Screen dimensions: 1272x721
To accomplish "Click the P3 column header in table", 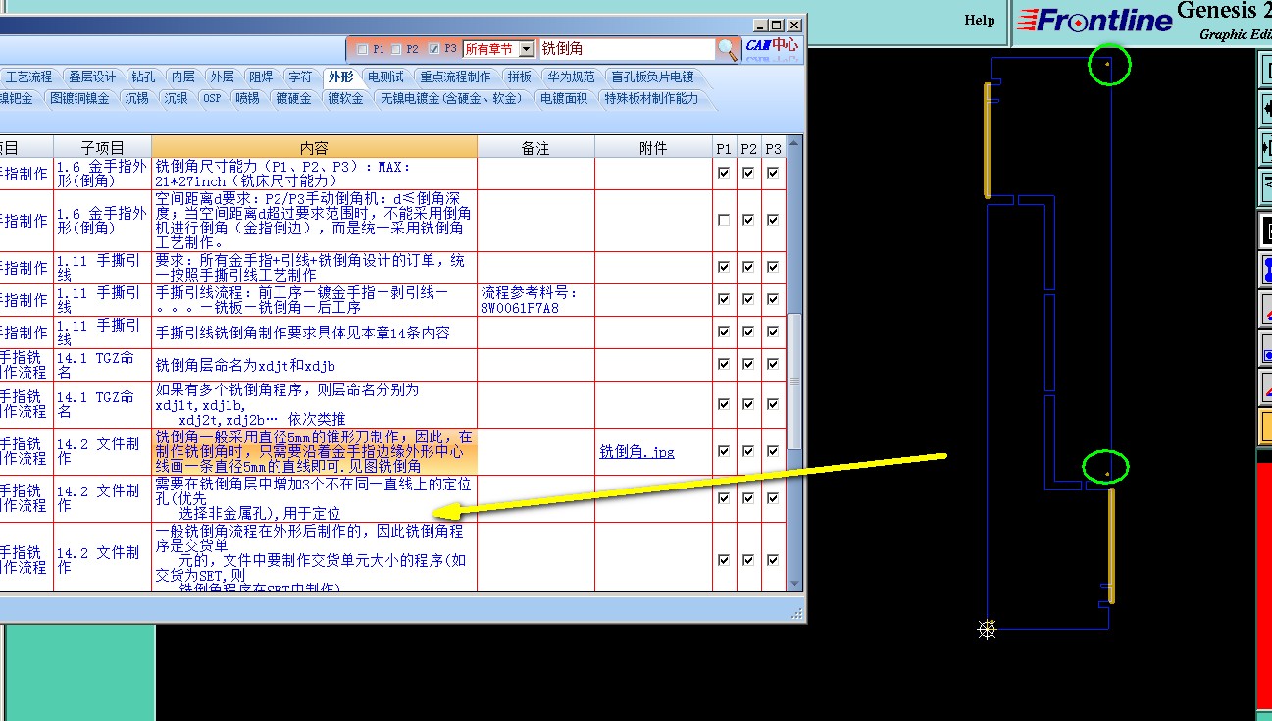I will (x=773, y=147).
